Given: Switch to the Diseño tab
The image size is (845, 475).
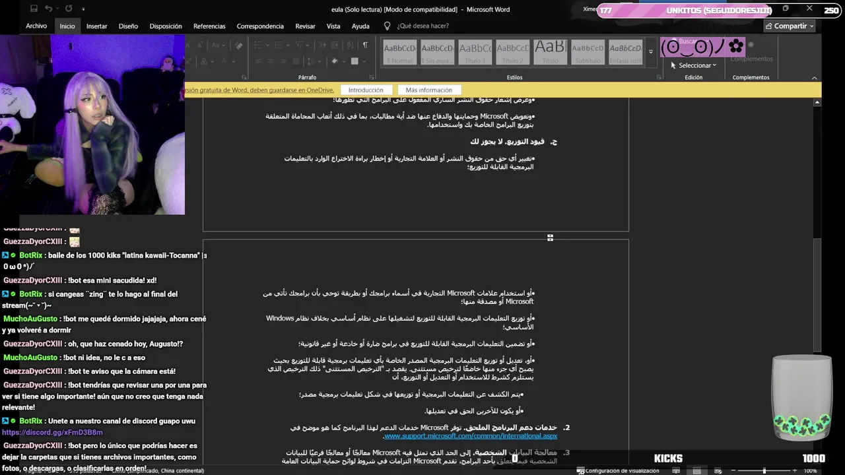Looking at the screenshot, I should (128, 26).
